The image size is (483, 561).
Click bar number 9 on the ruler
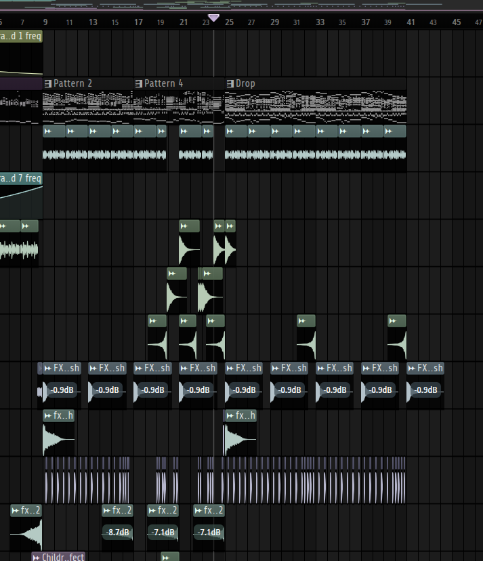tap(45, 22)
